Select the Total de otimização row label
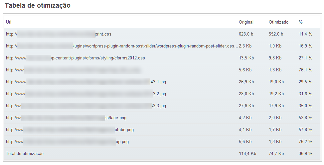This screenshot has width=324, height=165. pos(25,154)
